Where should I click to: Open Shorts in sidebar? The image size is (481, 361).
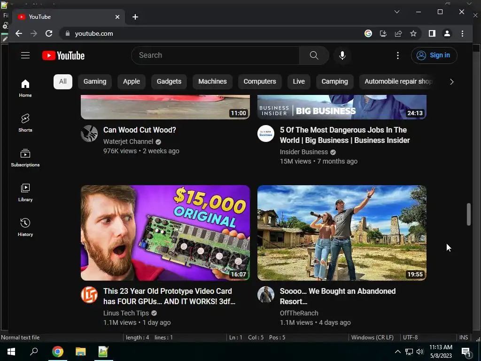click(x=25, y=123)
